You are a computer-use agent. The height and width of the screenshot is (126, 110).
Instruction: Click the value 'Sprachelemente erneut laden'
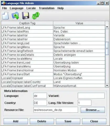pyautogui.click(x=79, y=51)
